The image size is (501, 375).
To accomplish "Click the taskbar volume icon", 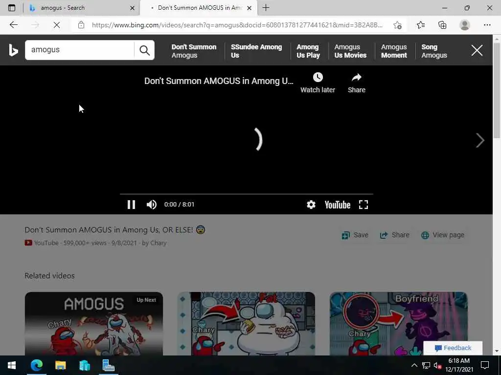I will 437,365.
